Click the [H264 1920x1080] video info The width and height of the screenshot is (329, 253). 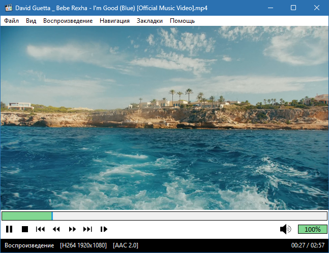point(83,245)
